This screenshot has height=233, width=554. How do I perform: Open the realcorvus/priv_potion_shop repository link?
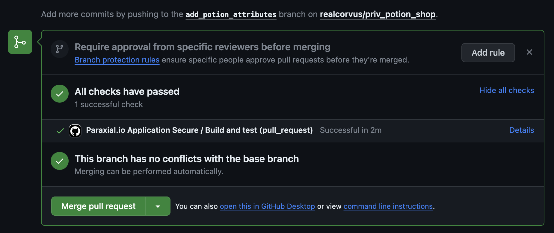pos(378,14)
